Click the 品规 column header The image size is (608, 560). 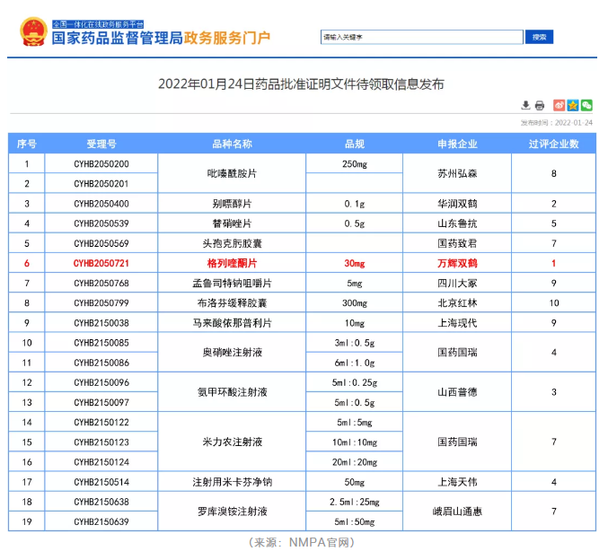(x=355, y=144)
